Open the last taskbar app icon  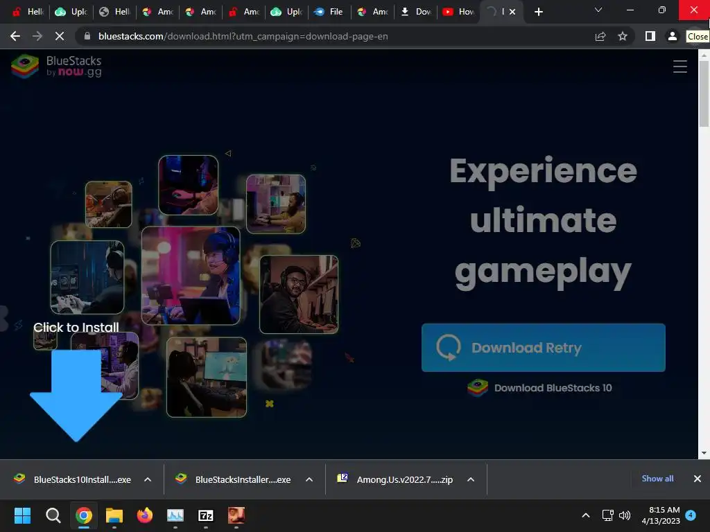pyautogui.click(x=236, y=515)
